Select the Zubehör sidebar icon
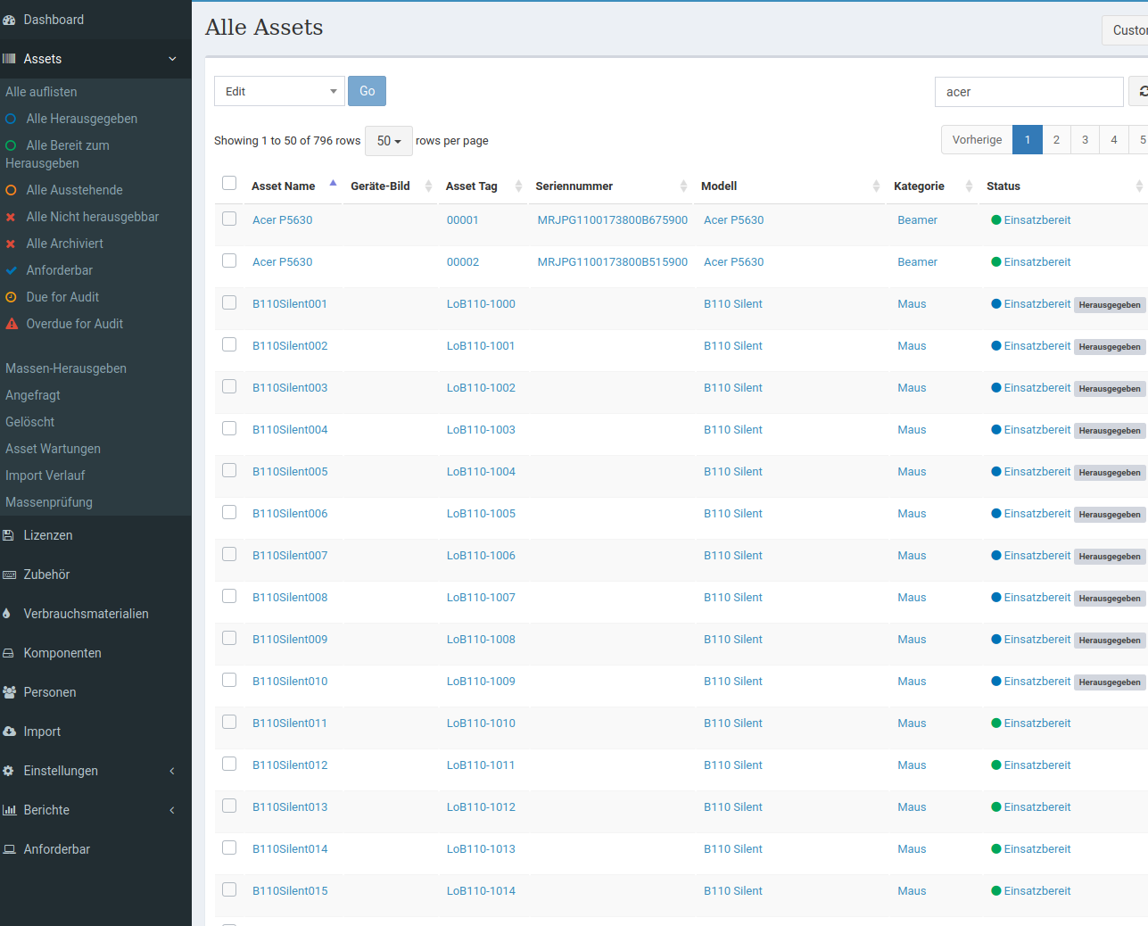Viewport: 1148px width, 926px height. [11, 574]
